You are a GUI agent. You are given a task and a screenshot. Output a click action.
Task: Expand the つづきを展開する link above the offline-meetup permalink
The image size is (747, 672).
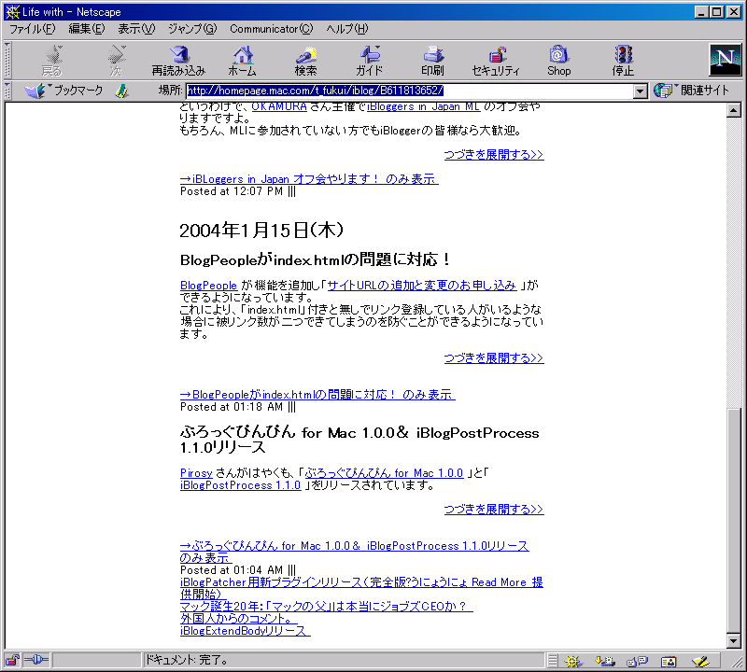tap(494, 155)
